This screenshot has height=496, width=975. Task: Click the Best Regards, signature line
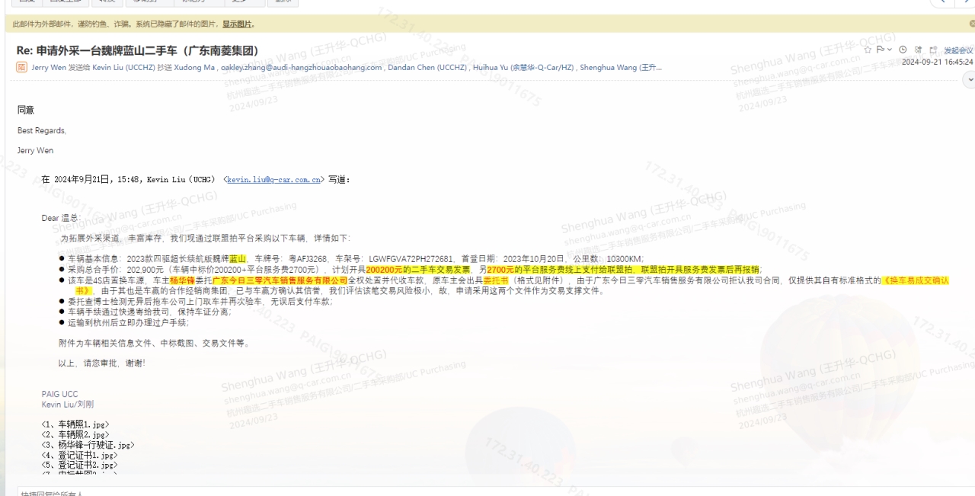[x=42, y=130]
